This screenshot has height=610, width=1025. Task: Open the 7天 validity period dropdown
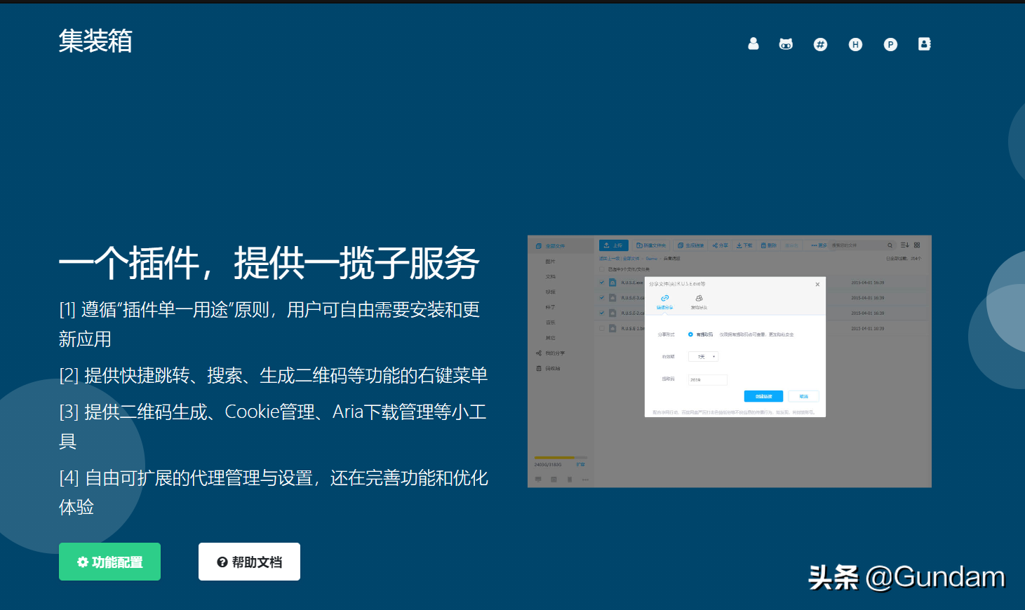(x=703, y=356)
